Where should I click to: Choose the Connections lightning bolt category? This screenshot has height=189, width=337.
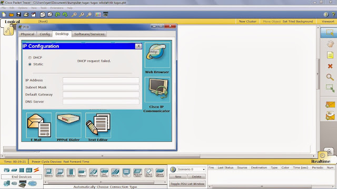(x=36, y=170)
